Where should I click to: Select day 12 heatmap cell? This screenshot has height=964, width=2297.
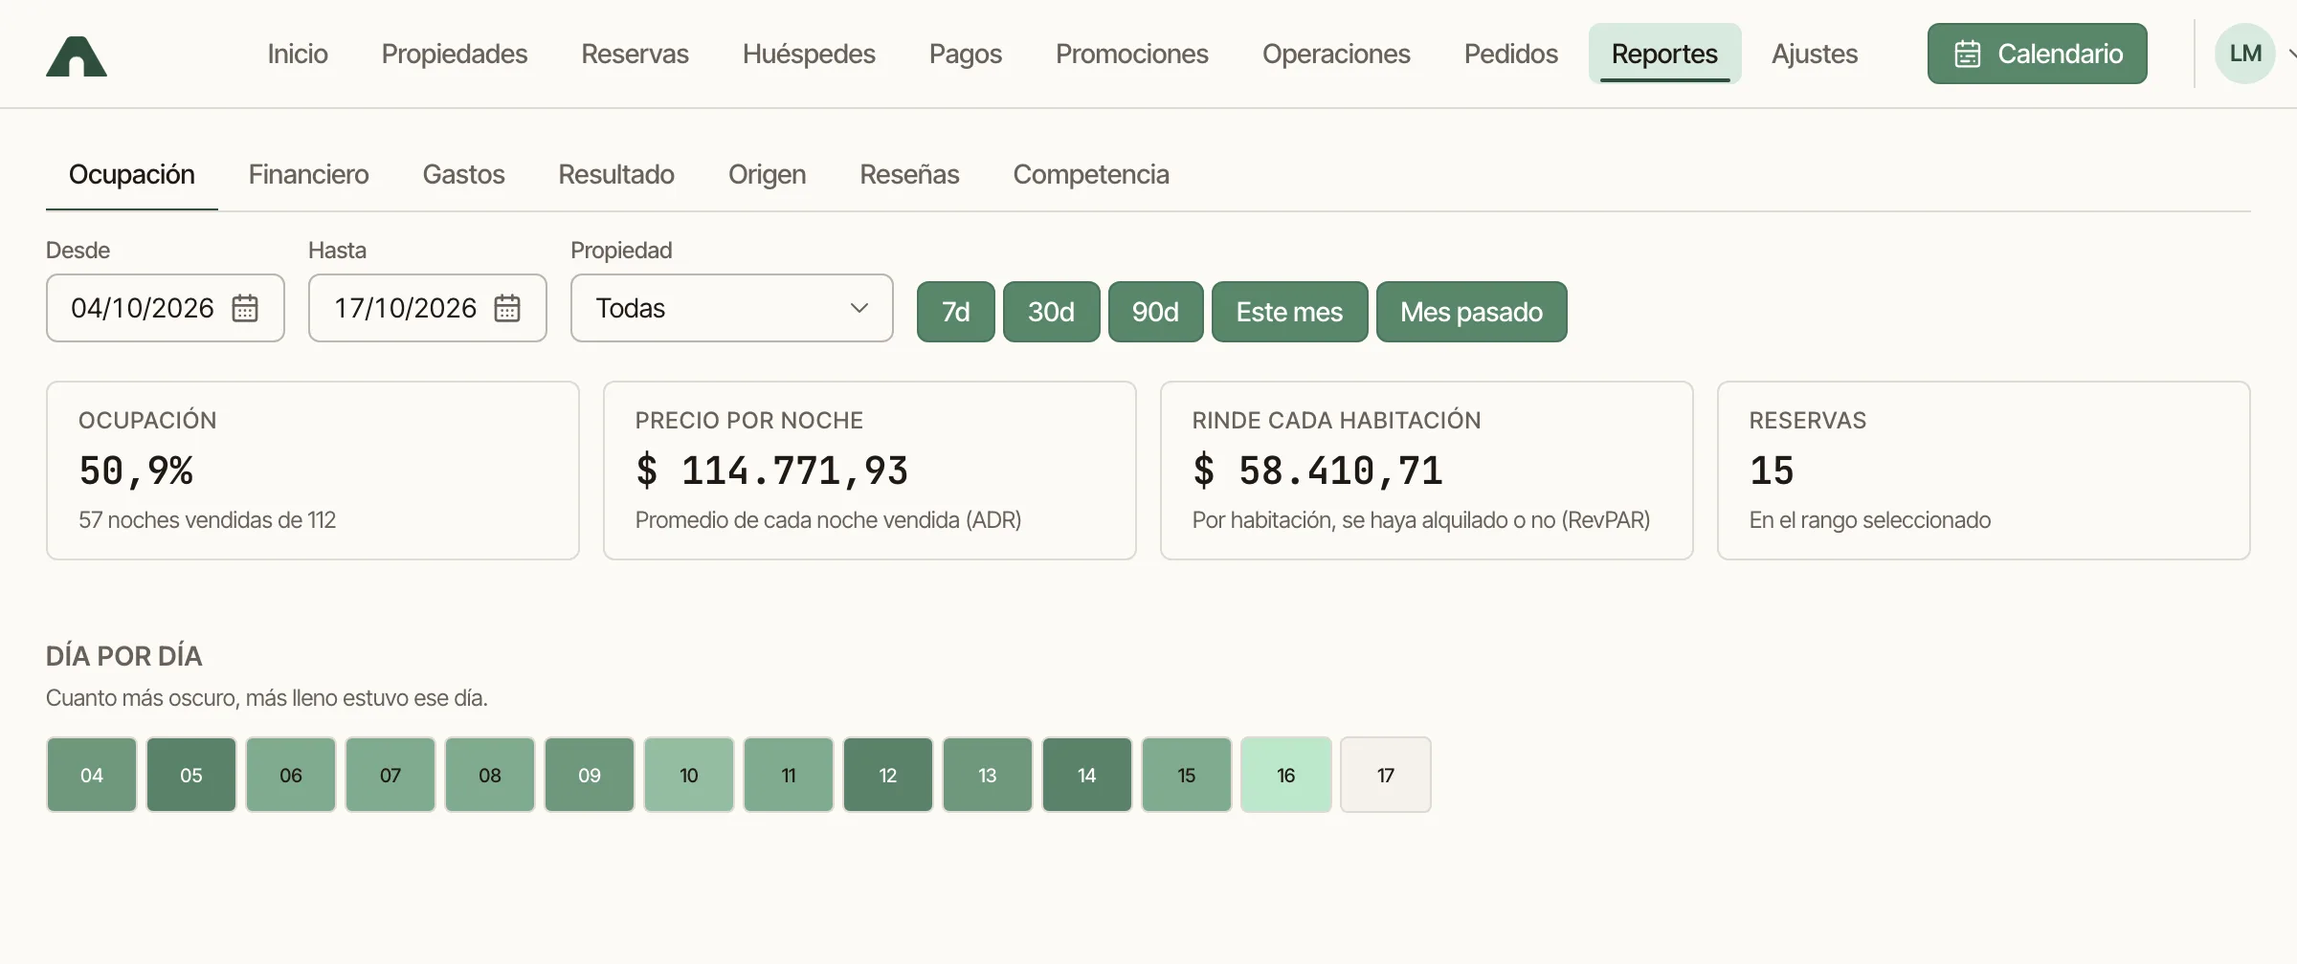[x=888, y=775]
